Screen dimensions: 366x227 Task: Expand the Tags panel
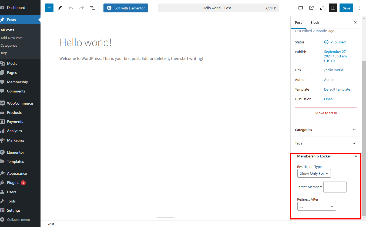[354, 143]
